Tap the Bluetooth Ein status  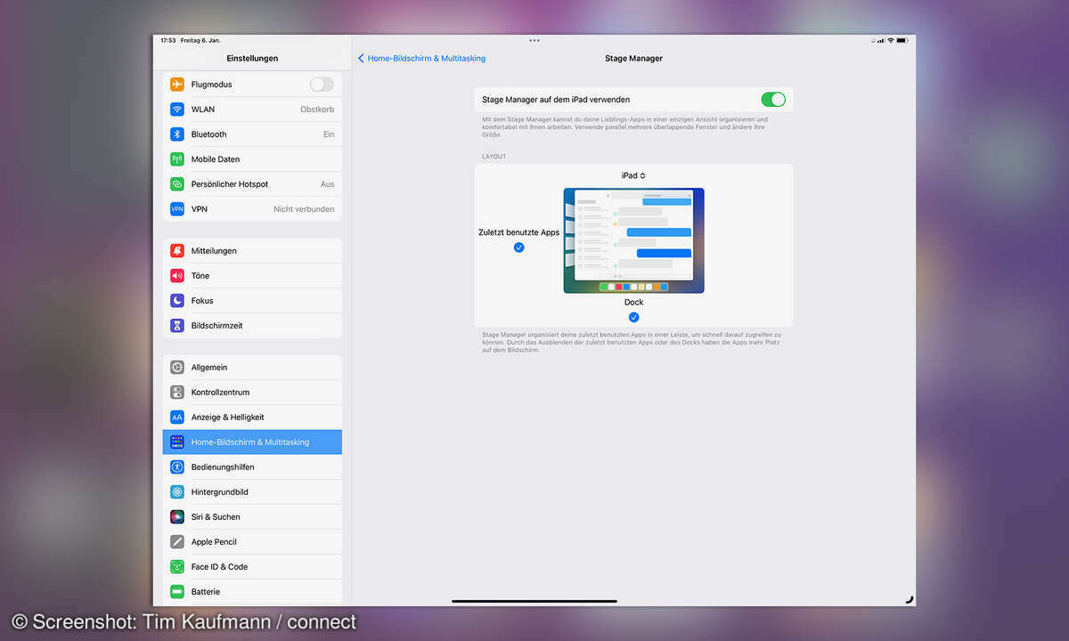pos(329,134)
